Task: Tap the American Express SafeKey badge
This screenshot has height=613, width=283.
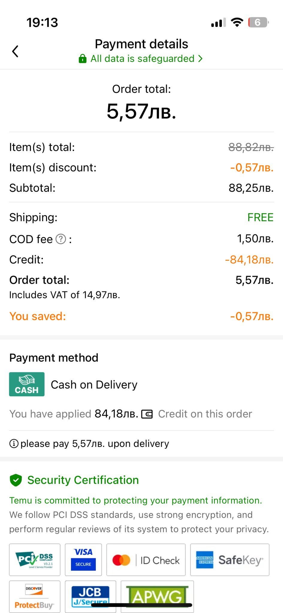Action: [x=230, y=560]
